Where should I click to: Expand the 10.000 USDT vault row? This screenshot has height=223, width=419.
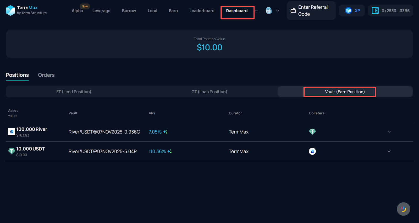point(389,151)
